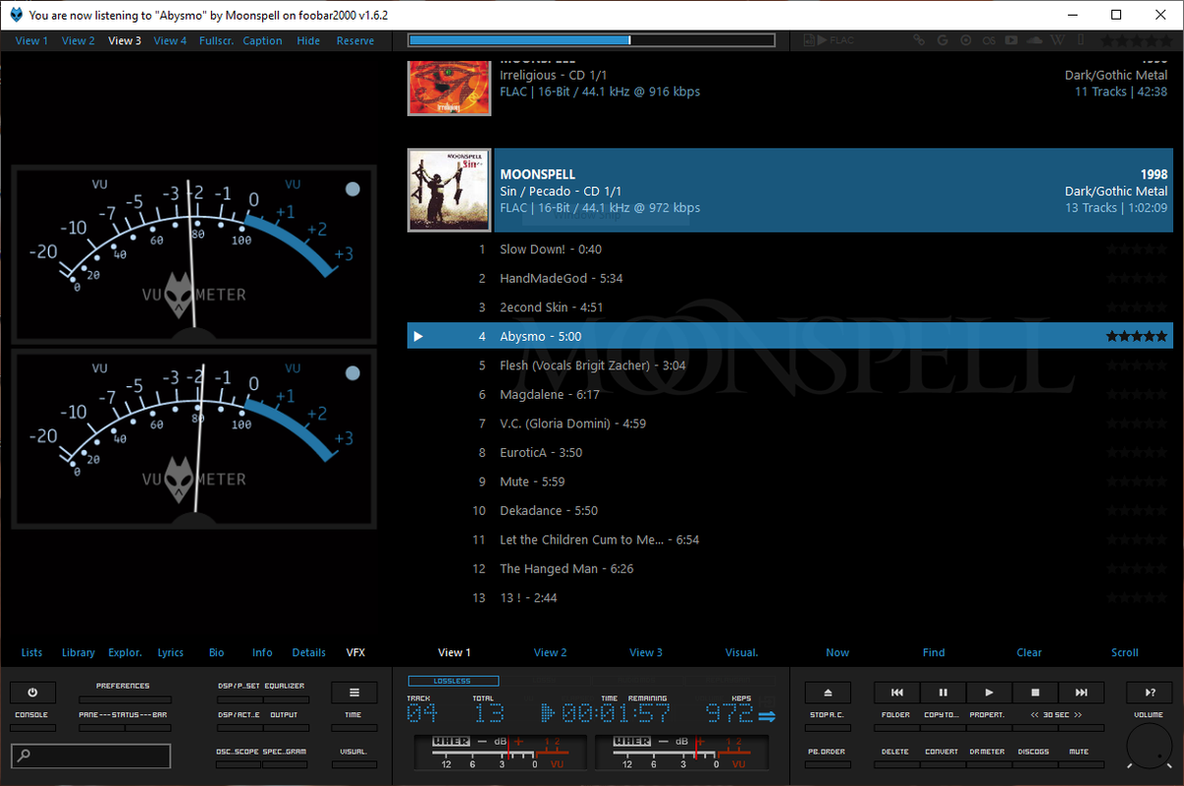Toggle the SPEC. GRAM button

(x=286, y=757)
